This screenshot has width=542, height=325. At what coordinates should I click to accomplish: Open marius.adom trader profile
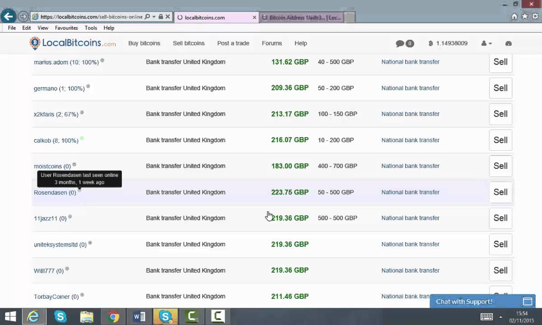coord(66,62)
